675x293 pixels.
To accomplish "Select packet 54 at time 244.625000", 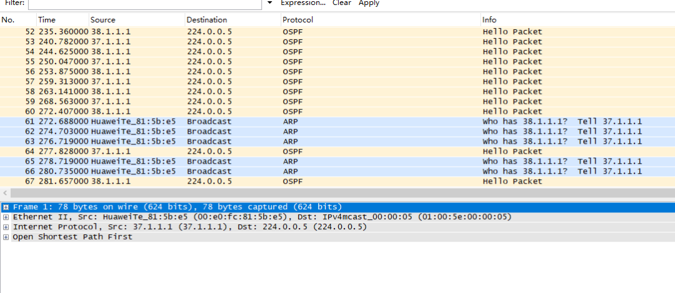I will coord(337,52).
